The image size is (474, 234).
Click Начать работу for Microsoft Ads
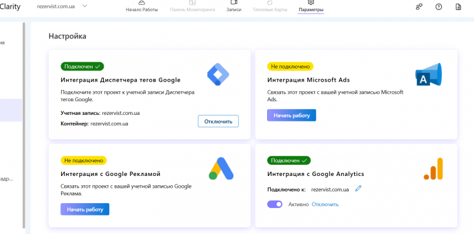[x=292, y=115]
